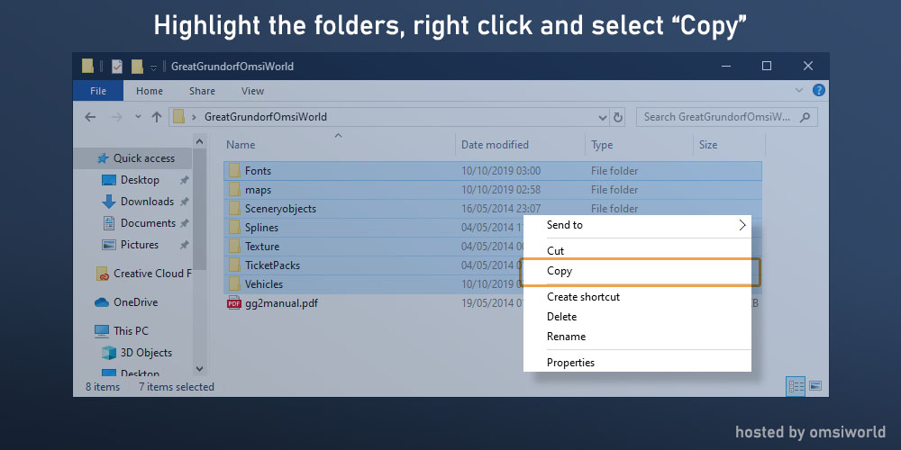Viewport: 901px width, 450px height.
Task: Select the Splines folder
Action: pyautogui.click(x=261, y=228)
